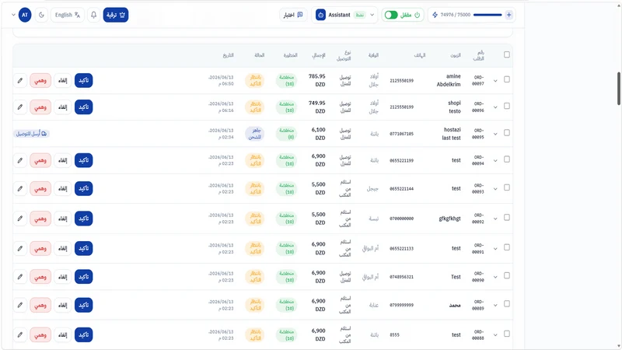Toggle the مفعل power switch
This screenshot has width=622, height=350.
(x=391, y=15)
